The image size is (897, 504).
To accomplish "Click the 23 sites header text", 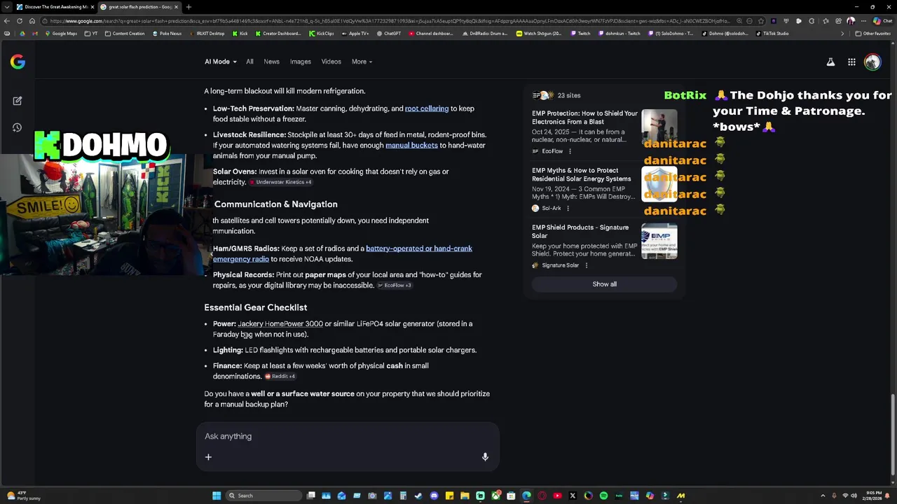I will pos(569,95).
